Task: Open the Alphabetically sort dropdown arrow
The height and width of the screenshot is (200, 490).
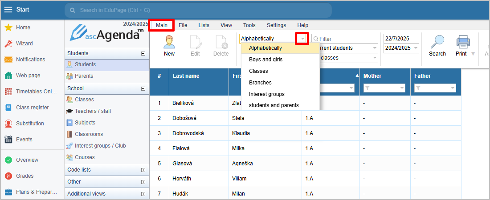Action: coord(302,39)
